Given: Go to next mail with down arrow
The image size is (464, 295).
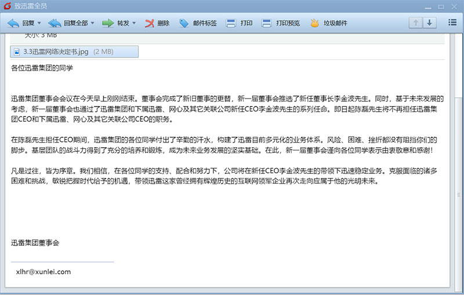Looking at the screenshot, I should (x=429, y=23).
